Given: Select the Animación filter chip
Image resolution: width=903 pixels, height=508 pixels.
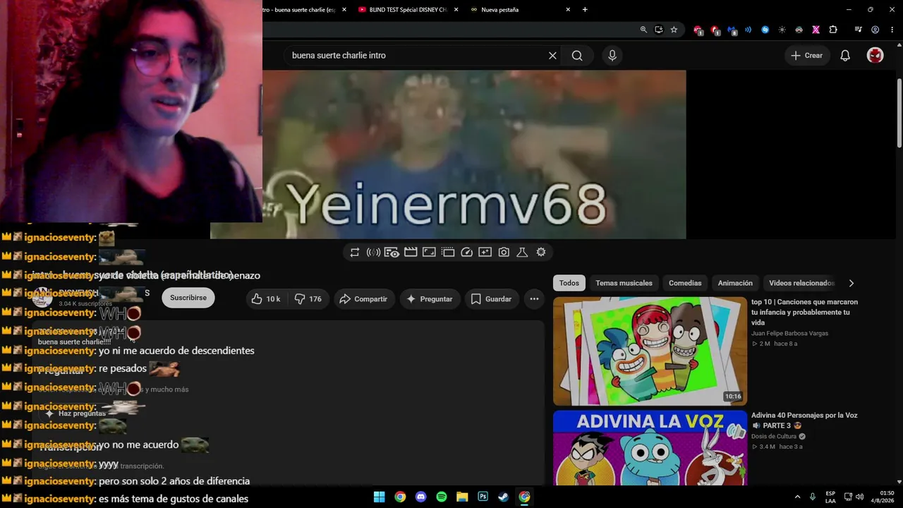Looking at the screenshot, I should tap(735, 283).
